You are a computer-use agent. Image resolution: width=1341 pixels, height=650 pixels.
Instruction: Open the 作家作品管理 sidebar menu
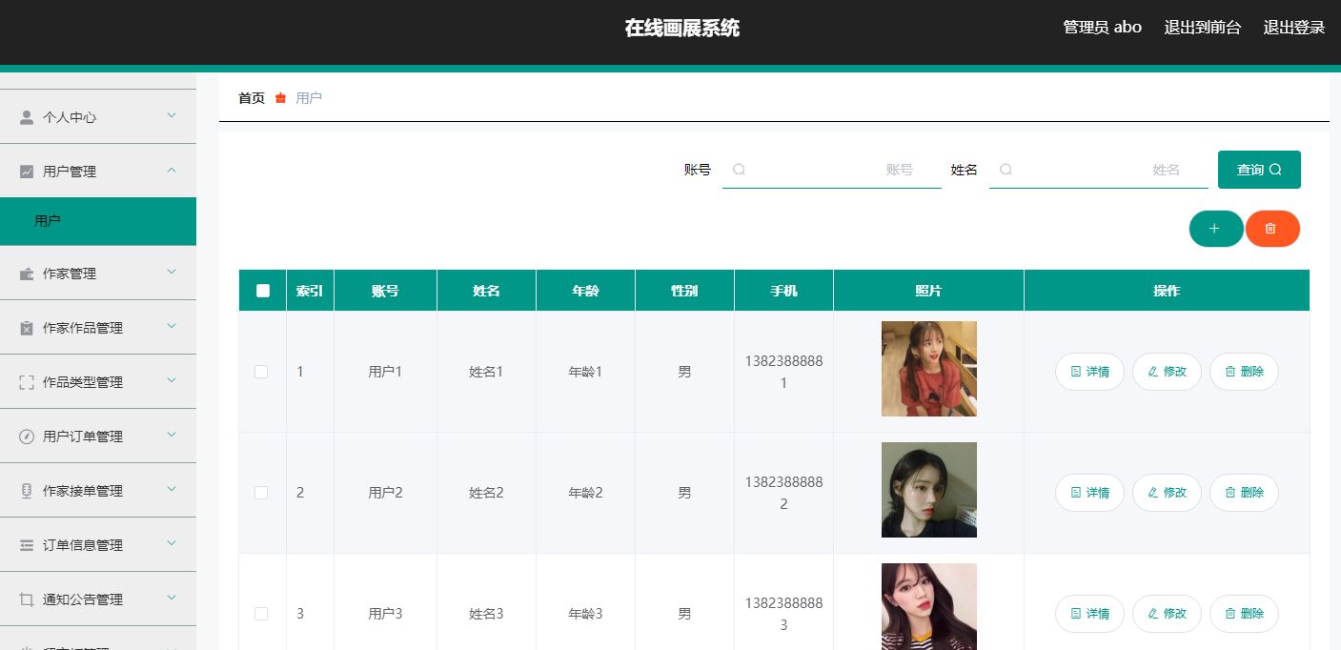point(98,328)
